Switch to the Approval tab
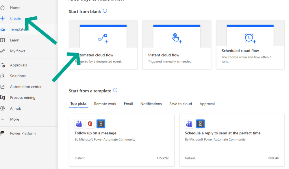This screenshot has height=169, width=289. (207, 104)
